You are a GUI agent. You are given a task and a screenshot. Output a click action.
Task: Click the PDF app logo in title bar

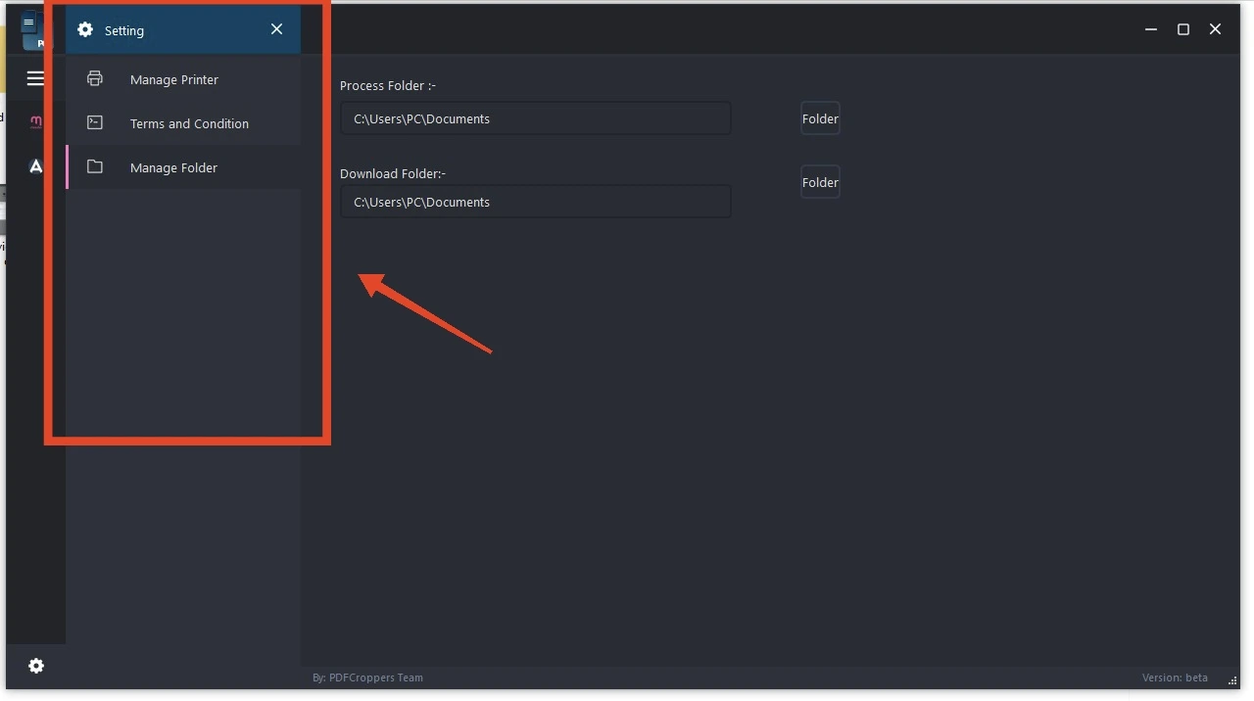(x=30, y=29)
